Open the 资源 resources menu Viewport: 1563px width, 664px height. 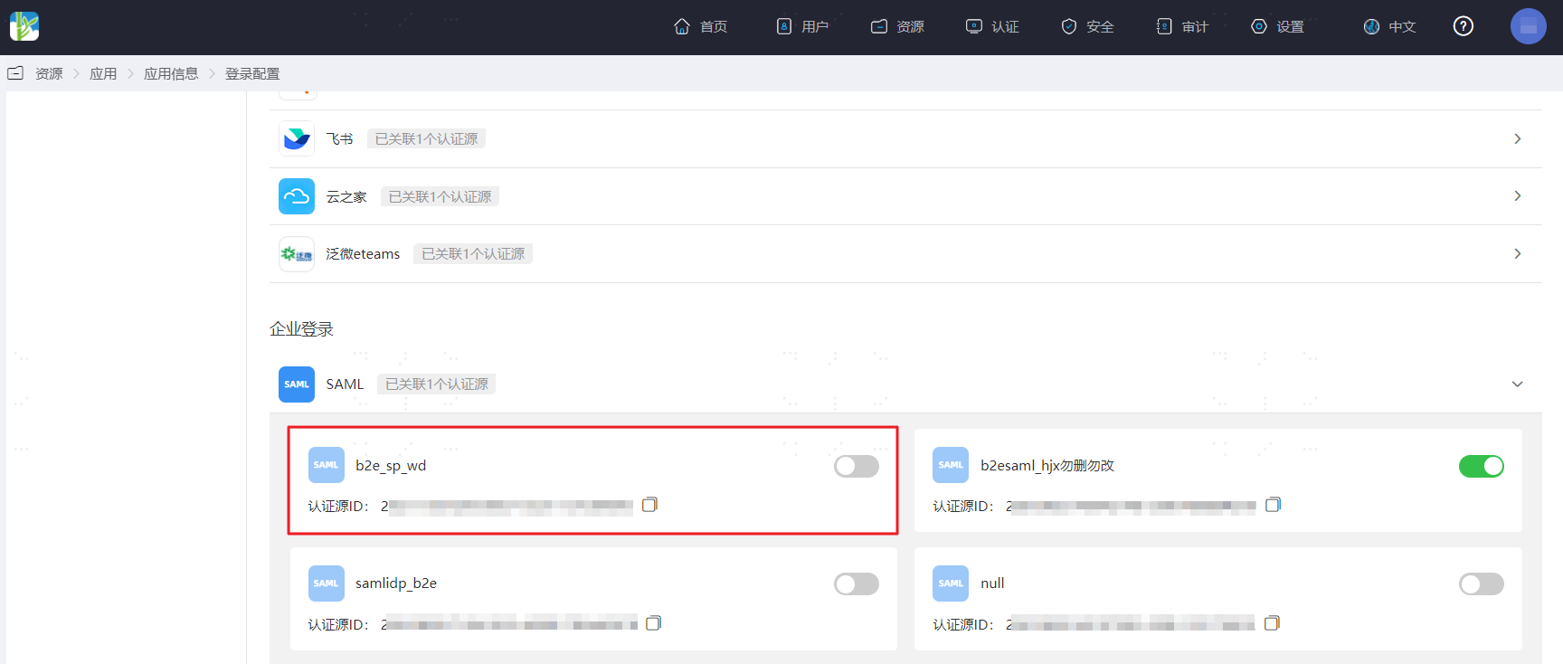point(897,26)
